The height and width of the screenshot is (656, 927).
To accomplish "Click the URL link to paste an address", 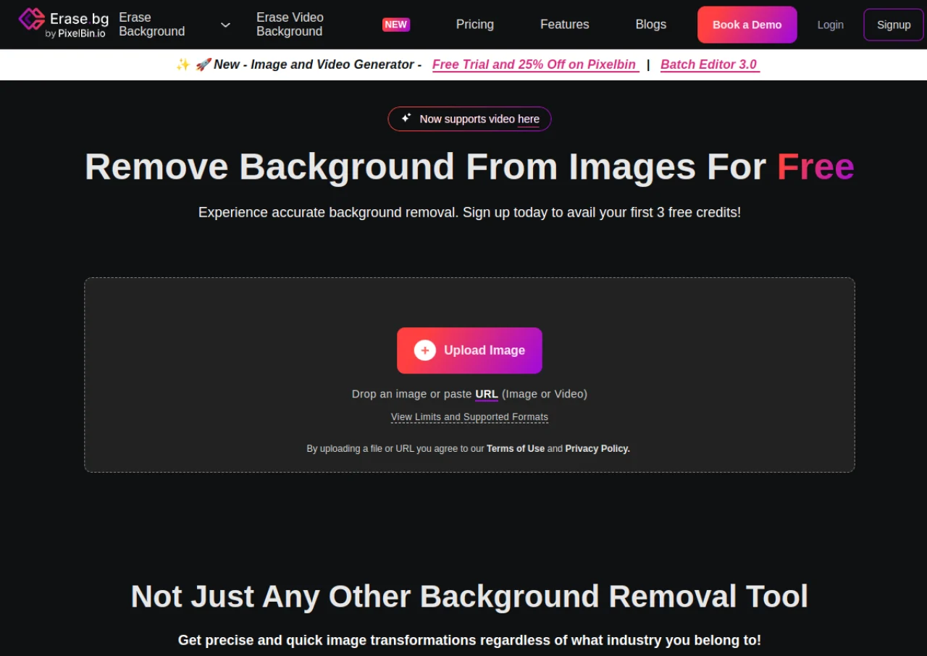I will pos(487,394).
